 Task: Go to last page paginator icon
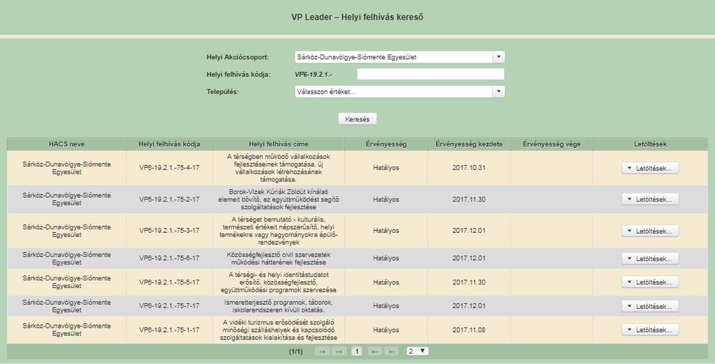coord(391,351)
